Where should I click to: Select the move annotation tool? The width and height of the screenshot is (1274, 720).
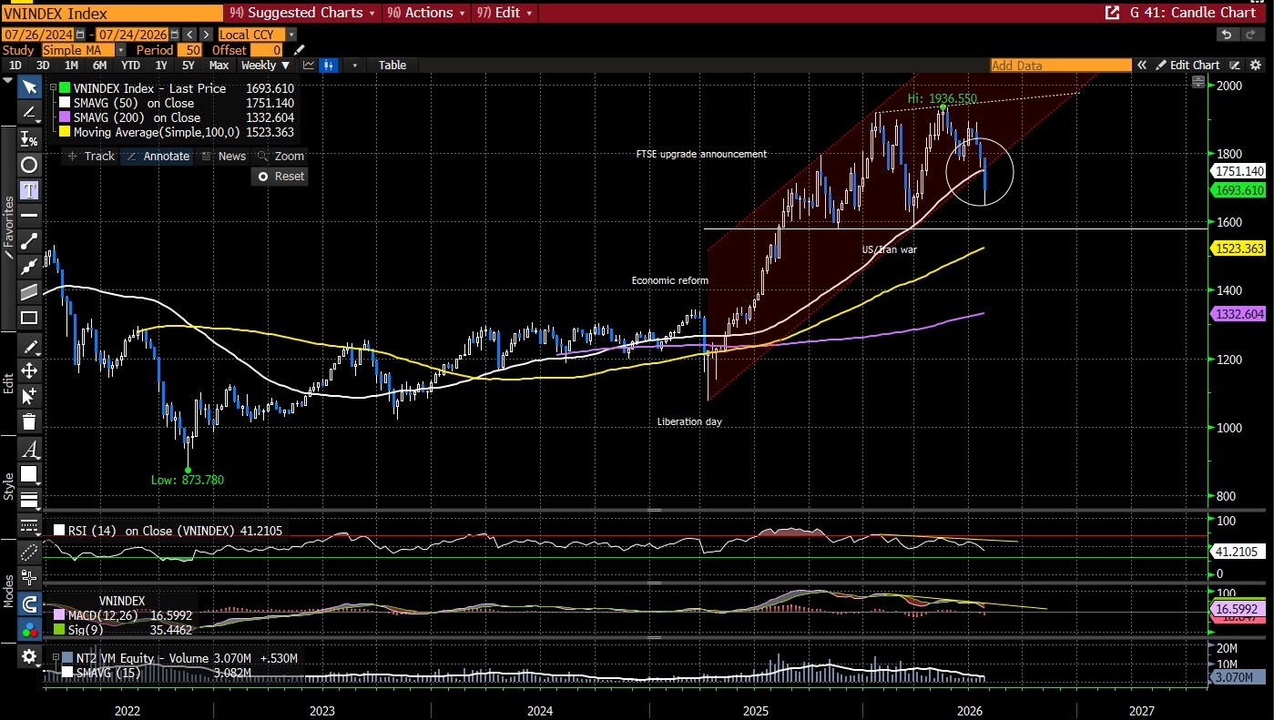pos(29,370)
